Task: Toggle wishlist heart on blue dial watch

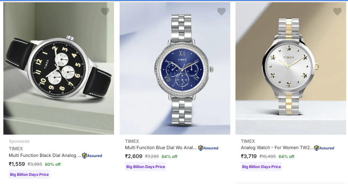Action: coord(221,11)
